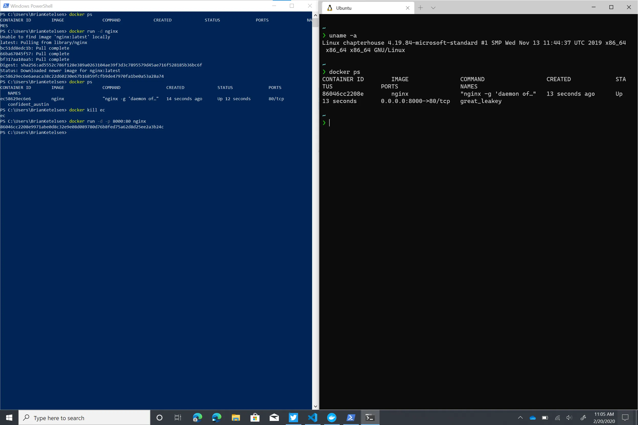
Task: Click the PowerShell scrollbar up arrow
Action: coord(315,15)
